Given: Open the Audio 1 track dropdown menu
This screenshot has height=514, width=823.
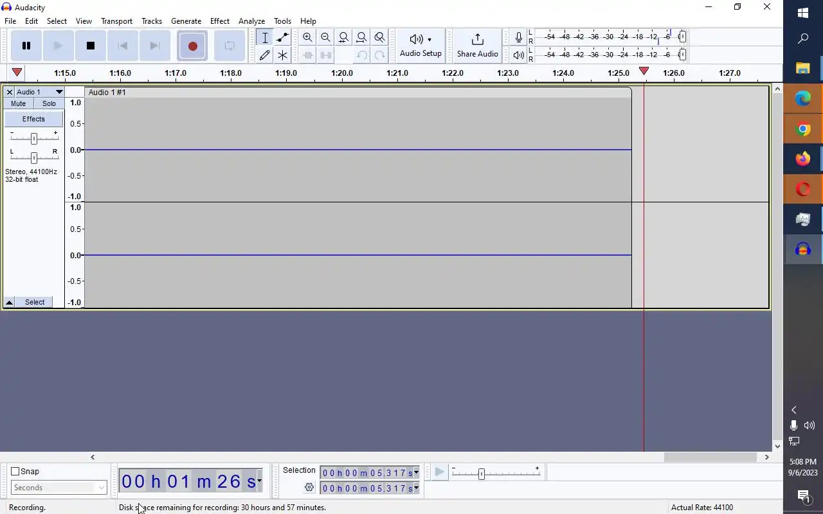Looking at the screenshot, I should pos(39,93).
